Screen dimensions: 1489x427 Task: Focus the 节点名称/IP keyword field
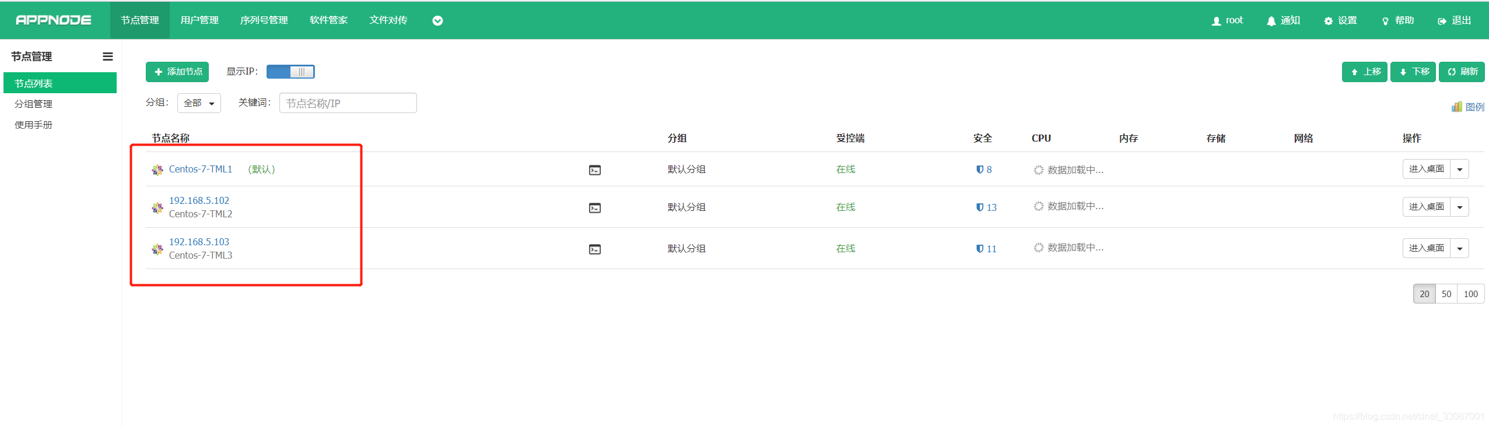point(348,103)
